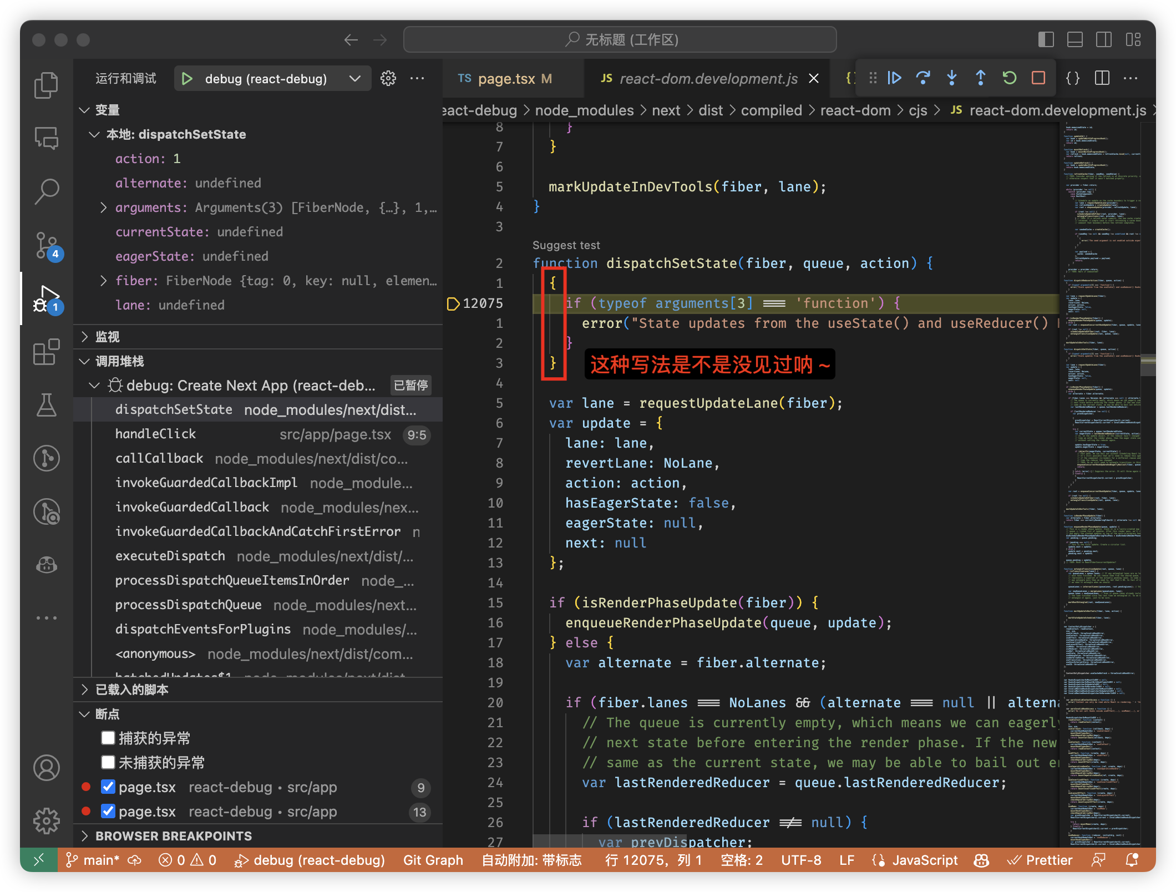
Task: Click Git Graph in status bar
Action: click(x=433, y=860)
